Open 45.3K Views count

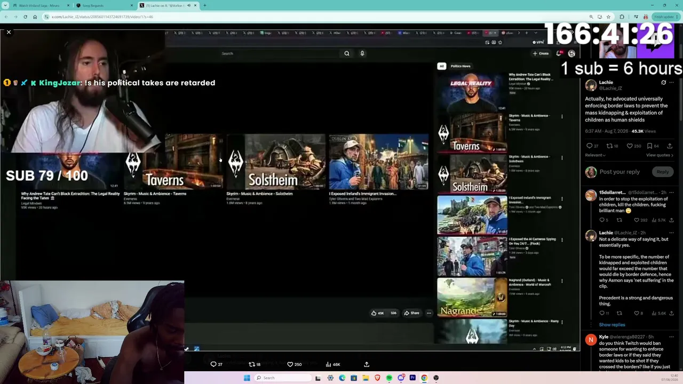click(x=644, y=131)
